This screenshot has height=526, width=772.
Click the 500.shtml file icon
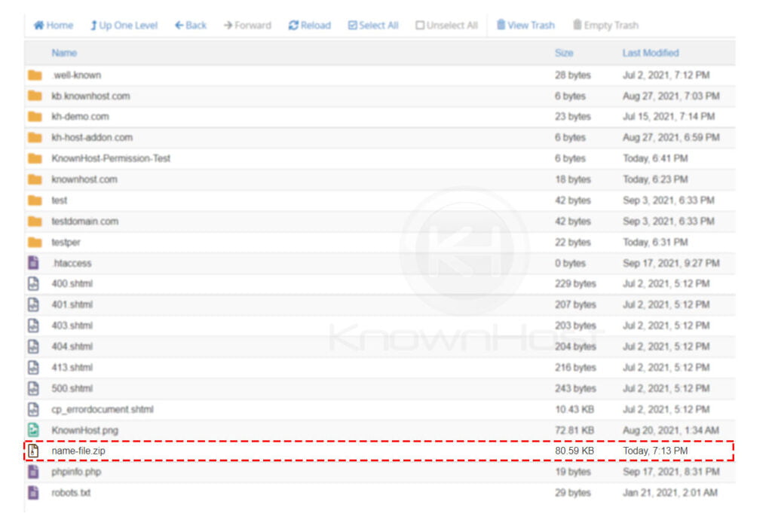point(33,388)
